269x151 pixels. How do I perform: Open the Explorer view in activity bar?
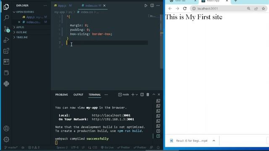point(6,7)
